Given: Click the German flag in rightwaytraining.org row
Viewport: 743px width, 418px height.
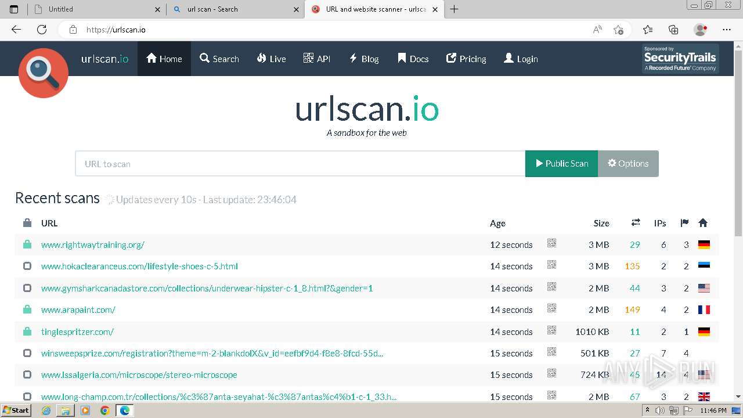Looking at the screenshot, I should point(704,244).
